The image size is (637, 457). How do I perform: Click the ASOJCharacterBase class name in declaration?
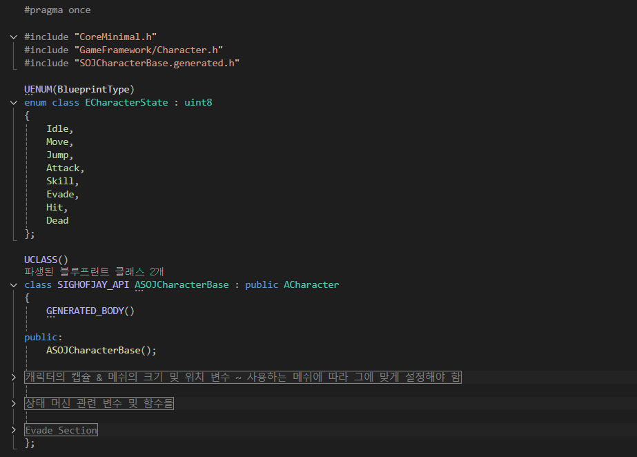point(182,284)
